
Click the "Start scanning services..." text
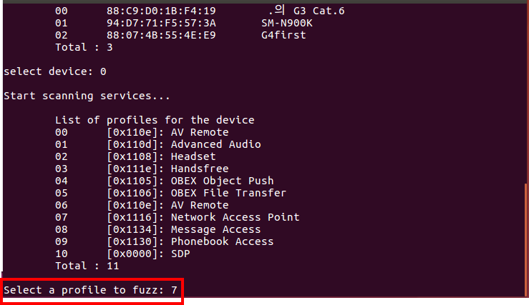[x=87, y=96]
